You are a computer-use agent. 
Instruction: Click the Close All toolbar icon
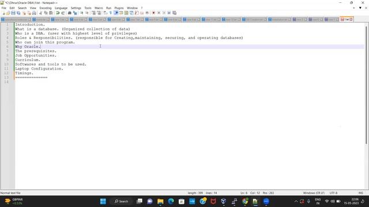29,13
